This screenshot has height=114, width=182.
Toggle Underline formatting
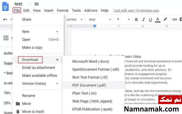[x=150, y=20]
